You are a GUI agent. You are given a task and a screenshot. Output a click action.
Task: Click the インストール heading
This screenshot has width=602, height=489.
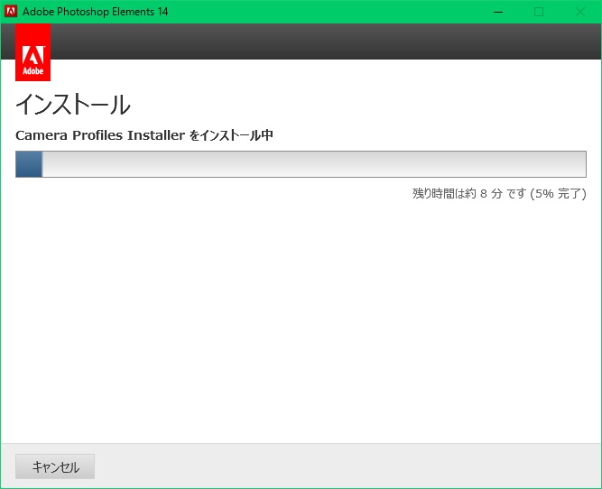coord(73,105)
